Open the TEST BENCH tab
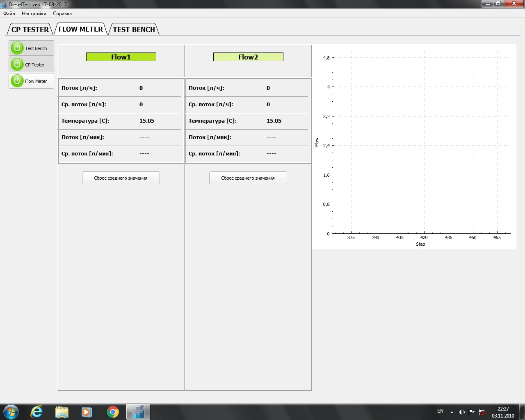 click(x=134, y=30)
